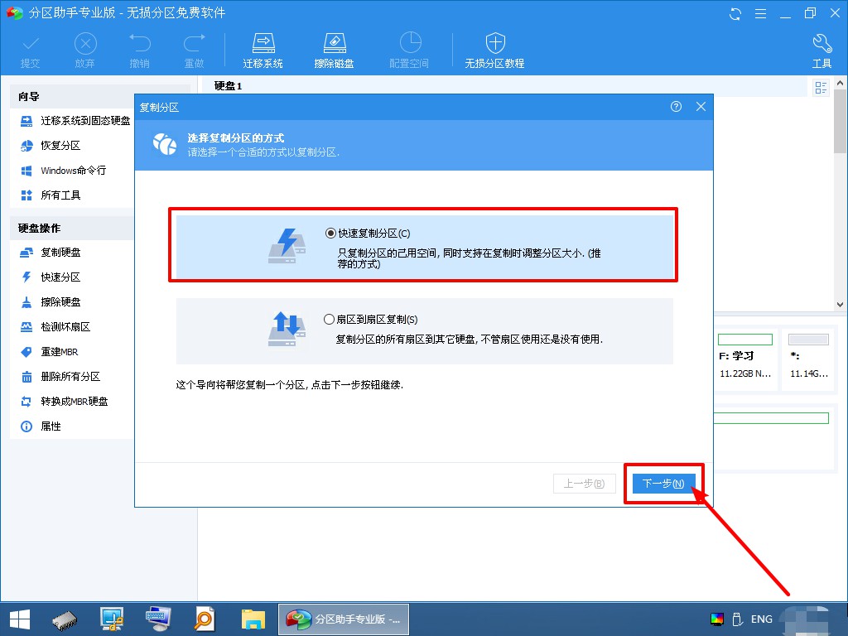
Task: Open the Windows Start button
Action: coord(20,619)
